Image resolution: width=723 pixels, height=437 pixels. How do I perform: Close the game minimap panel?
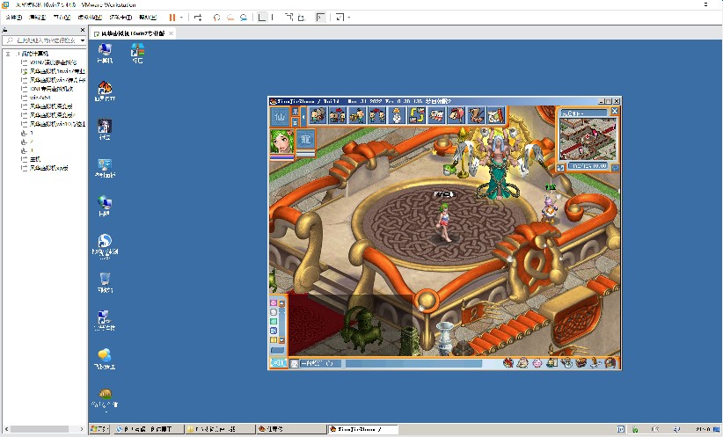pyautogui.click(x=614, y=111)
